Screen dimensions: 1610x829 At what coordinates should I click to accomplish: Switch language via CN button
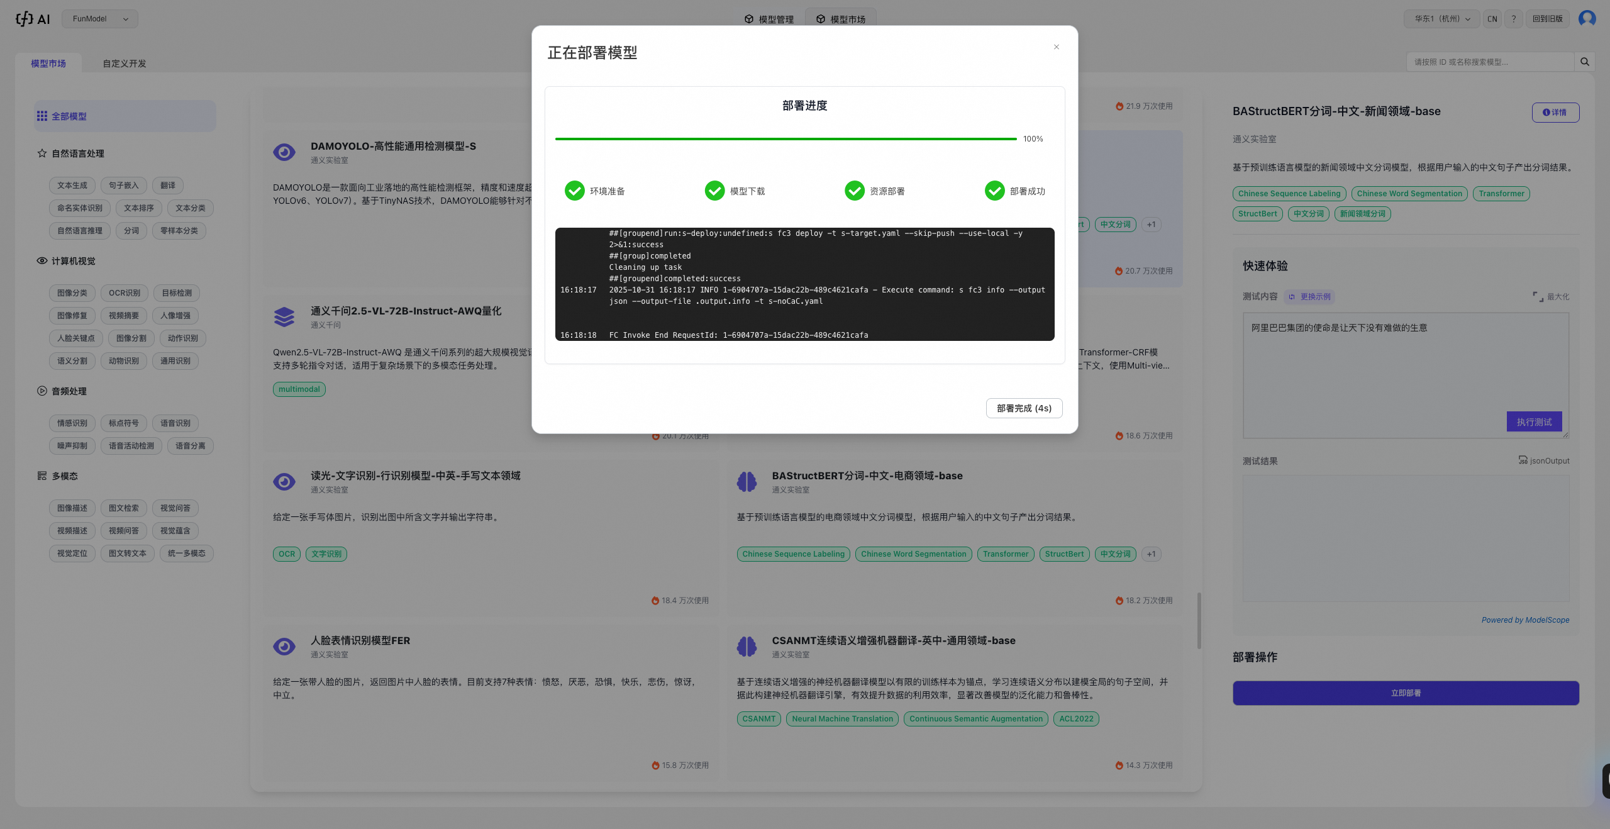pyautogui.click(x=1492, y=19)
